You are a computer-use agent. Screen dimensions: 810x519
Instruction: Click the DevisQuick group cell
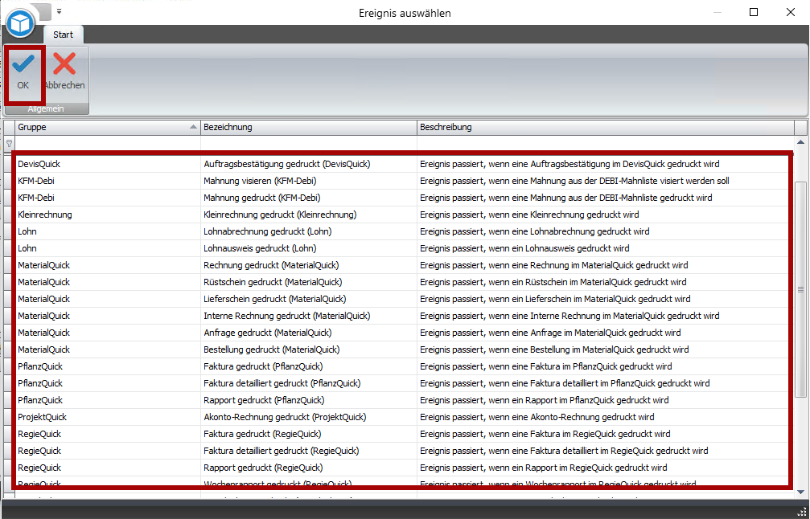click(108, 164)
